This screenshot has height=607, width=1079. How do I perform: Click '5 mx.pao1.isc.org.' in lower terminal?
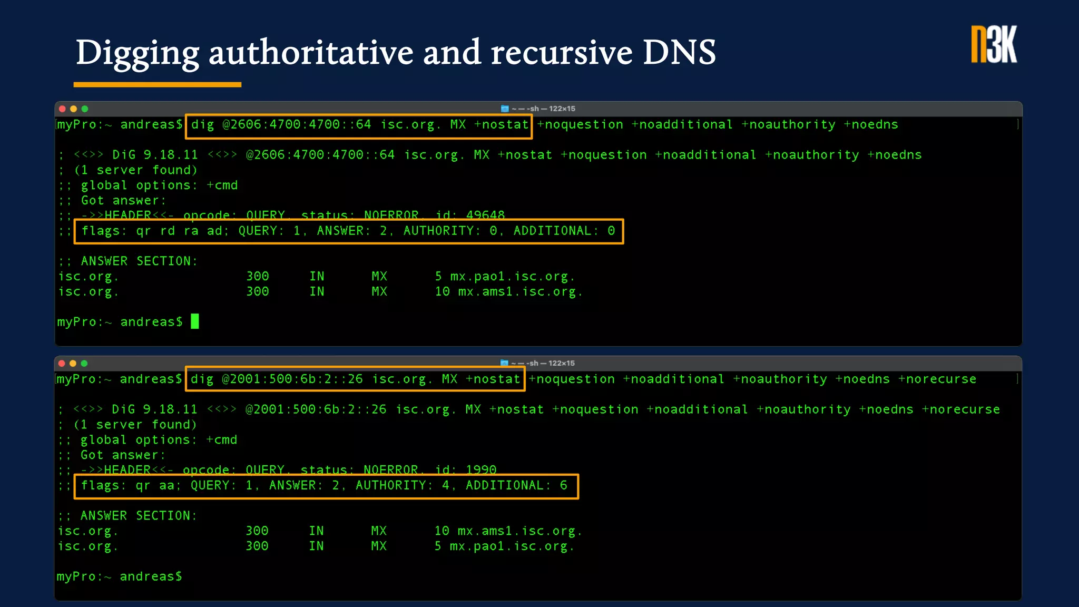coord(504,546)
